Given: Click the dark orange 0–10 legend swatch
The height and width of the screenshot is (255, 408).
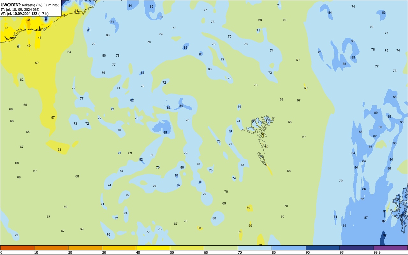Looking at the screenshot, I should 17,248.
